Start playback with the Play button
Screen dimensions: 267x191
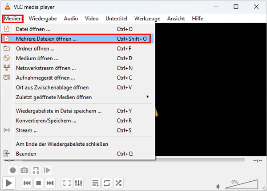point(9,183)
